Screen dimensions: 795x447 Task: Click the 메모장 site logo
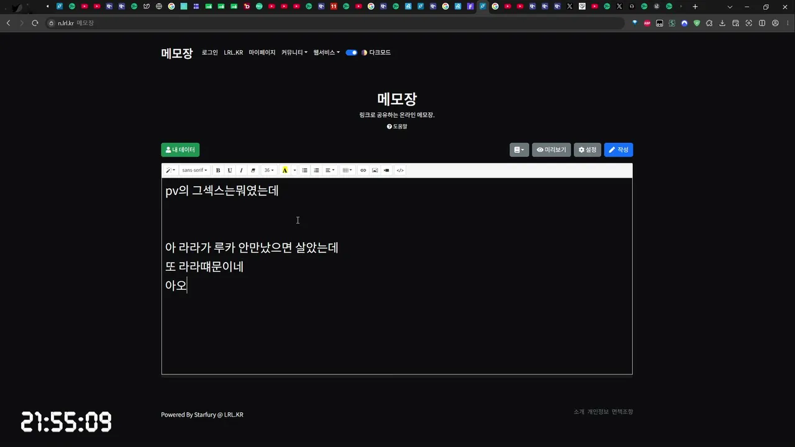[177, 53]
